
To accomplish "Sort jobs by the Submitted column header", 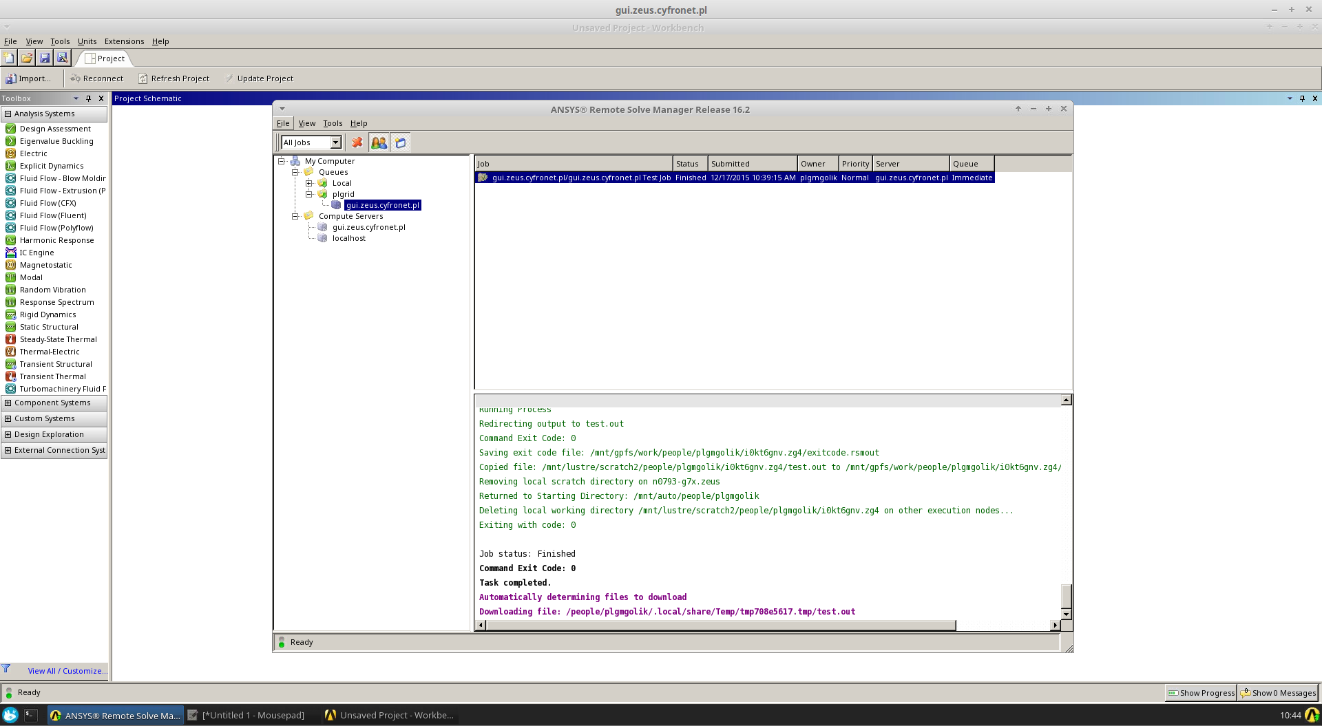I will pos(753,164).
